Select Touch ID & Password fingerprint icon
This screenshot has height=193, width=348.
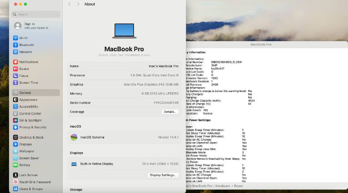[16, 182]
